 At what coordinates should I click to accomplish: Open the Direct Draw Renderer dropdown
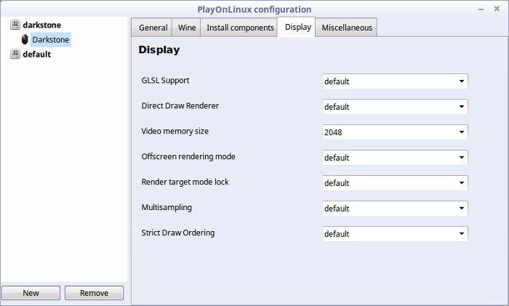click(395, 106)
